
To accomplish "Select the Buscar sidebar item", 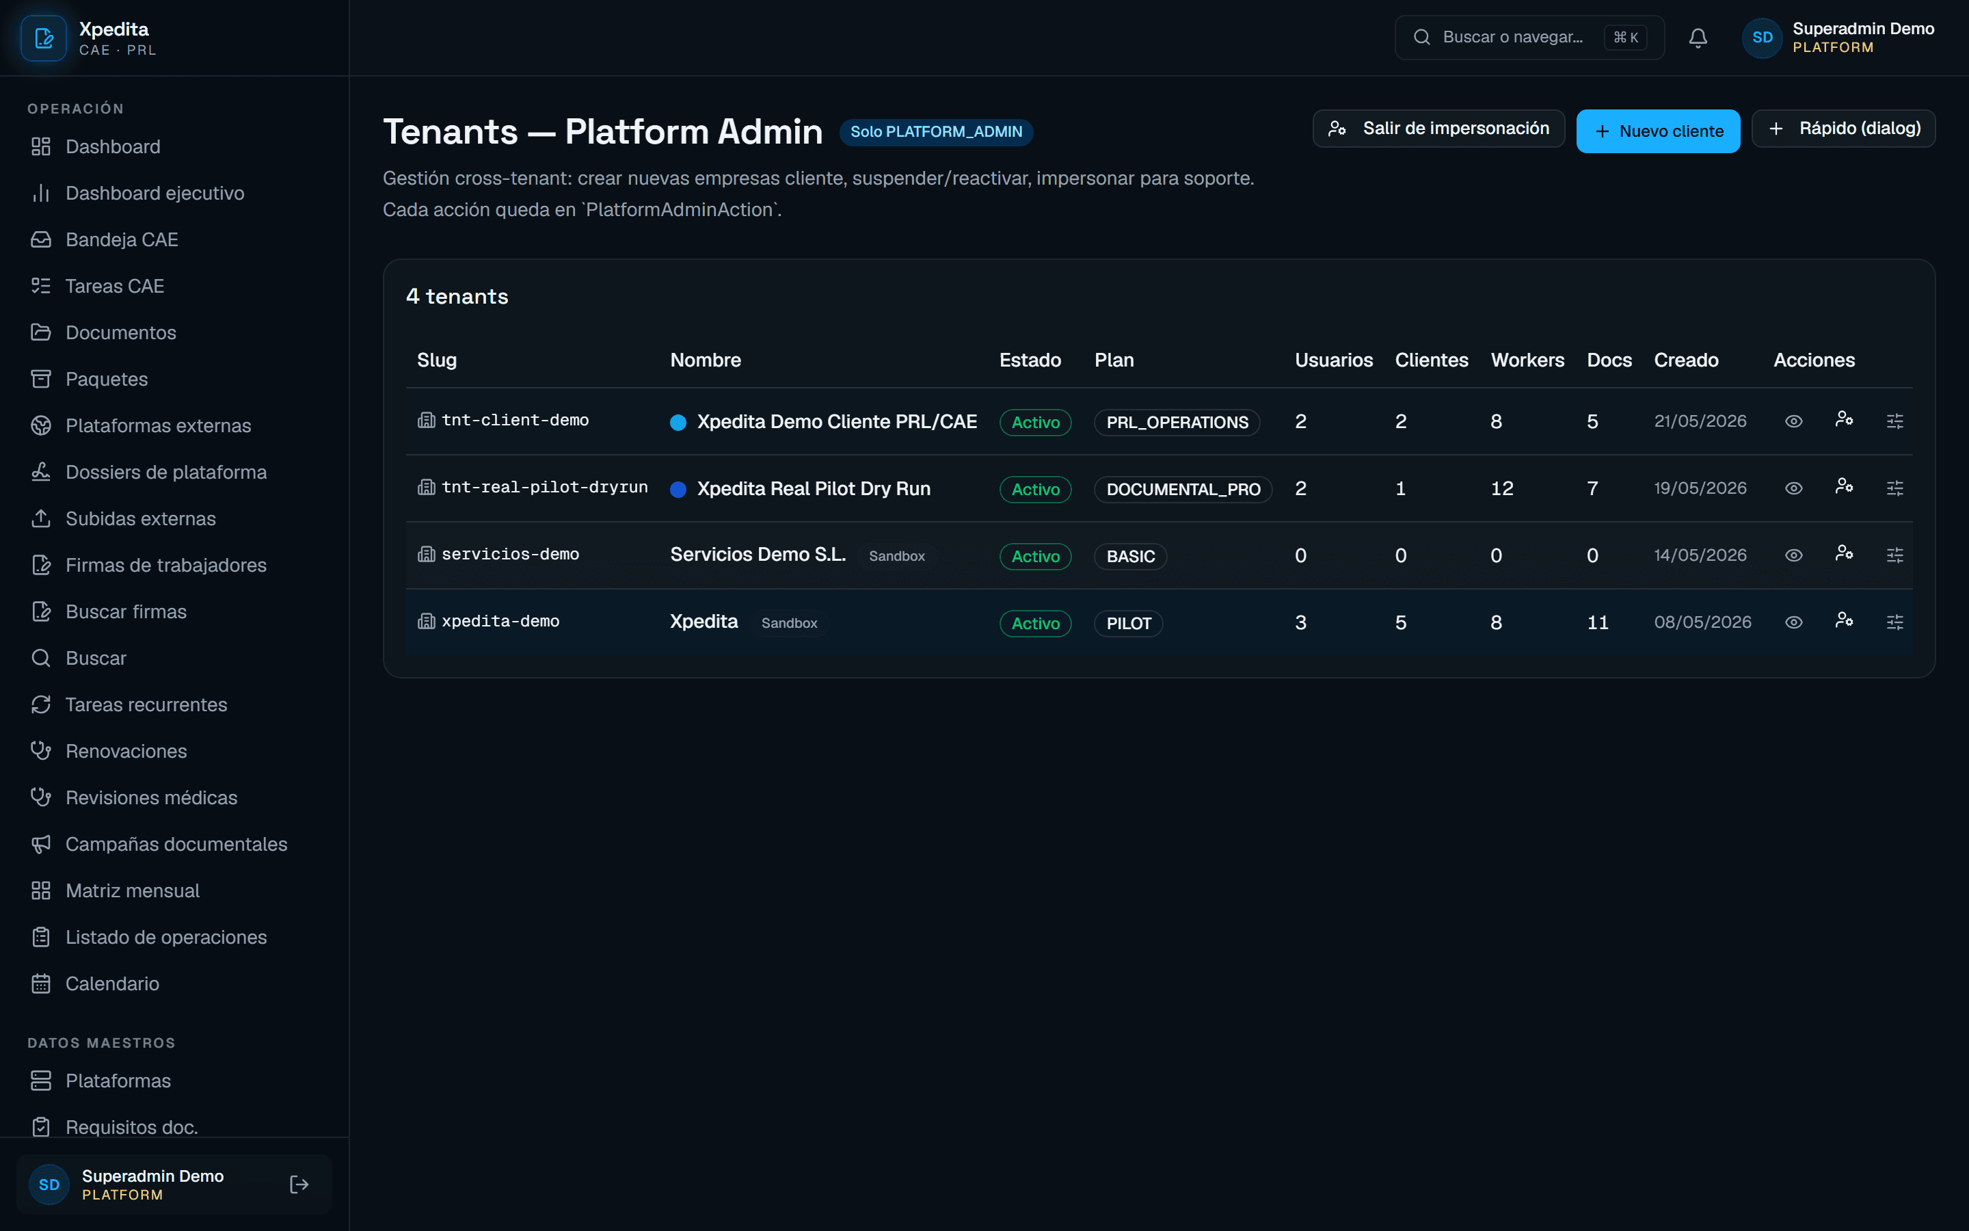I will click(x=175, y=658).
